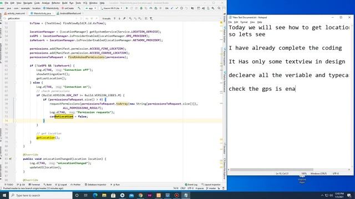
Task: Click the Mail app on the taskbar
Action: [x=131, y=195]
